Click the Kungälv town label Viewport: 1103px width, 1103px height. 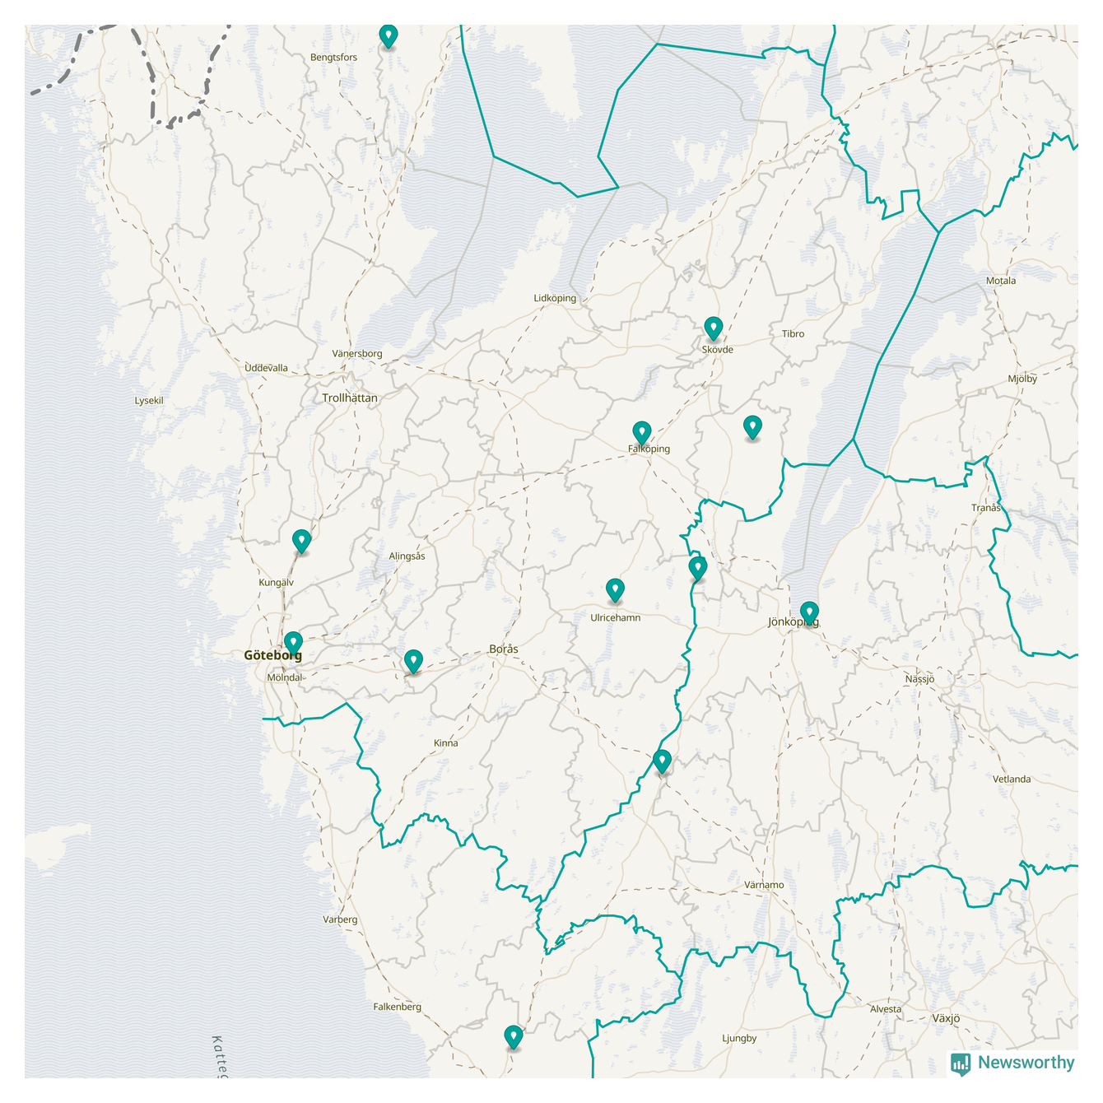pos(276,583)
